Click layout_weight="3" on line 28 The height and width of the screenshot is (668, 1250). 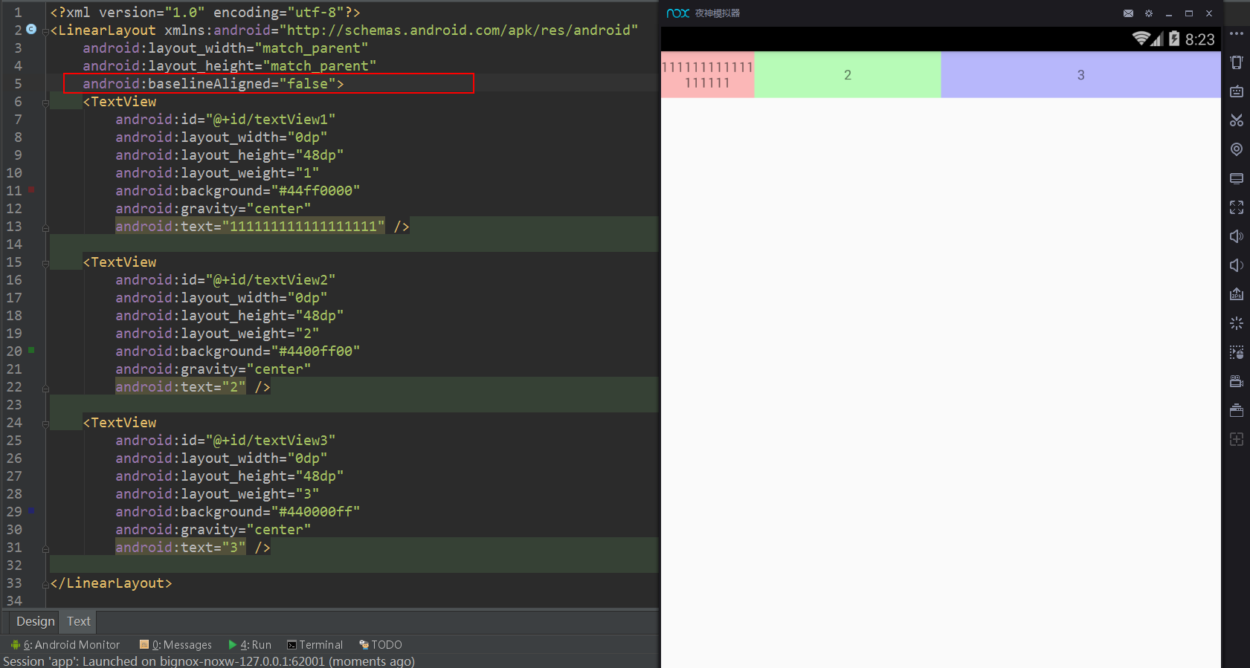tap(217, 493)
